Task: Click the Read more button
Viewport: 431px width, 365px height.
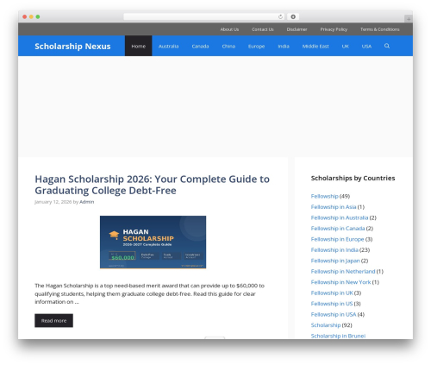Action: coord(53,320)
